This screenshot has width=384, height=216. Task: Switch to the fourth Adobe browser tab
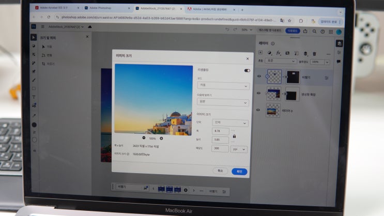(210, 9)
